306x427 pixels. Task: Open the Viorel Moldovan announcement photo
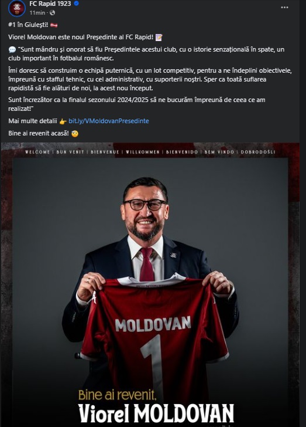point(150,284)
